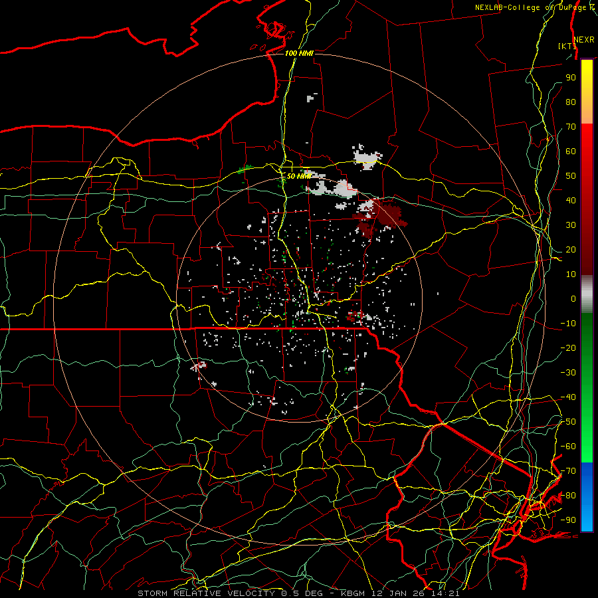Click the blue bottom segment of the color bar
This screenshot has width=598, height=598.
click(x=587, y=497)
